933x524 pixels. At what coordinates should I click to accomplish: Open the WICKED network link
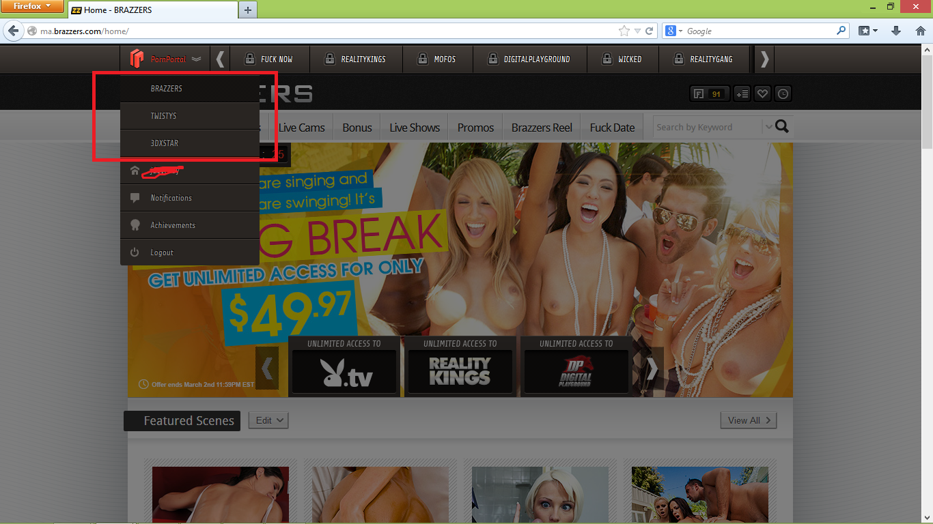click(x=622, y=59)
